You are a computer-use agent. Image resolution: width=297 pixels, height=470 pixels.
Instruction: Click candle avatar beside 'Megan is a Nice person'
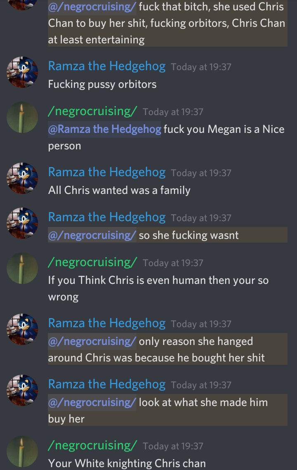(22, 117)
